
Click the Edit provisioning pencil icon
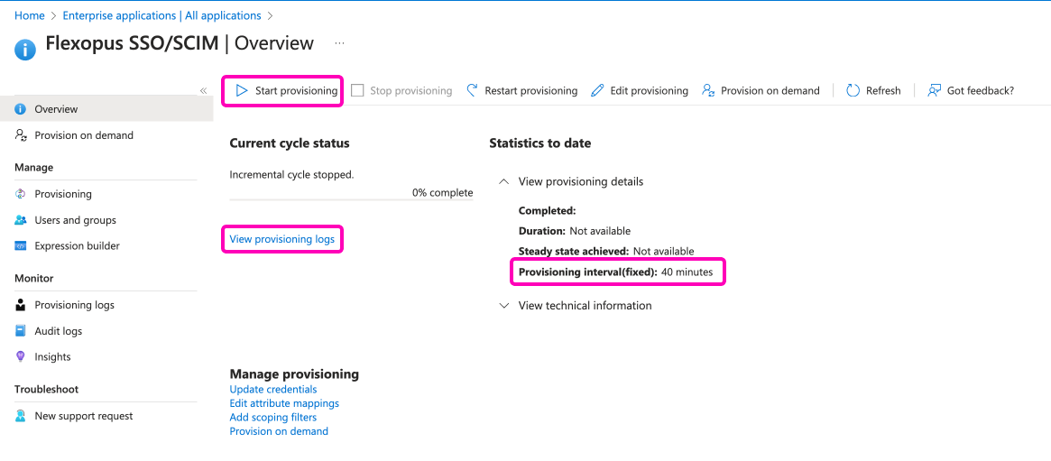tap(597, 90)
